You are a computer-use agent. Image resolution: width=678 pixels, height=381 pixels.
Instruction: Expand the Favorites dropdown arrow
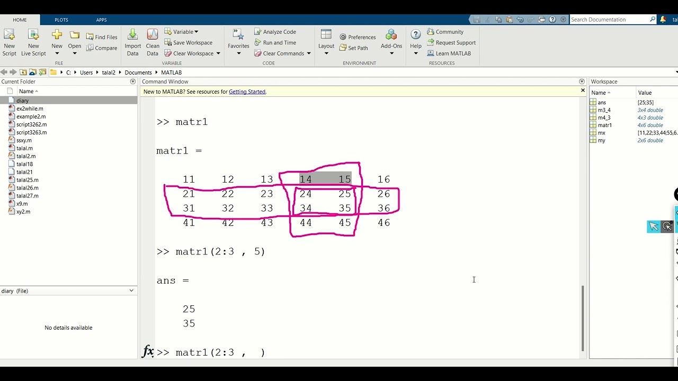point(238,53)
